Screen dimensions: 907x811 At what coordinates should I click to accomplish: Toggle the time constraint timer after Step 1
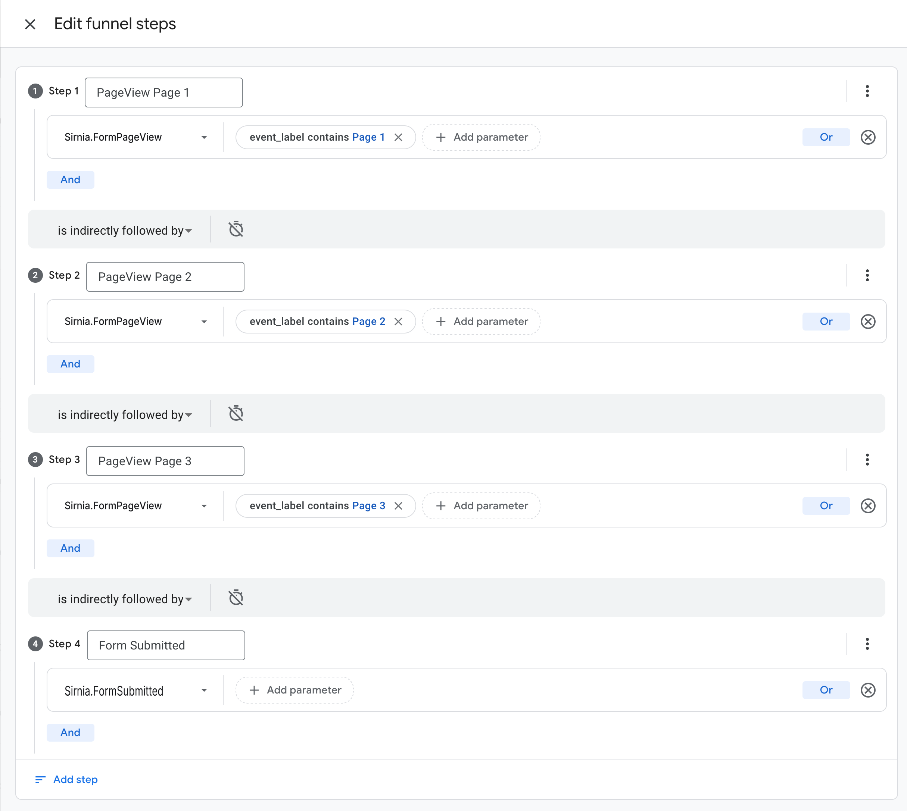(x=236, y=229)
